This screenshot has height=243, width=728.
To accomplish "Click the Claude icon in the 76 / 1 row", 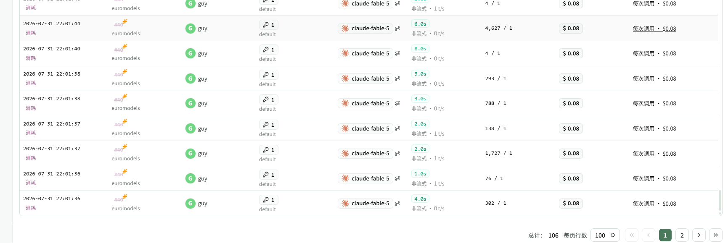I will tap(345, 178).
